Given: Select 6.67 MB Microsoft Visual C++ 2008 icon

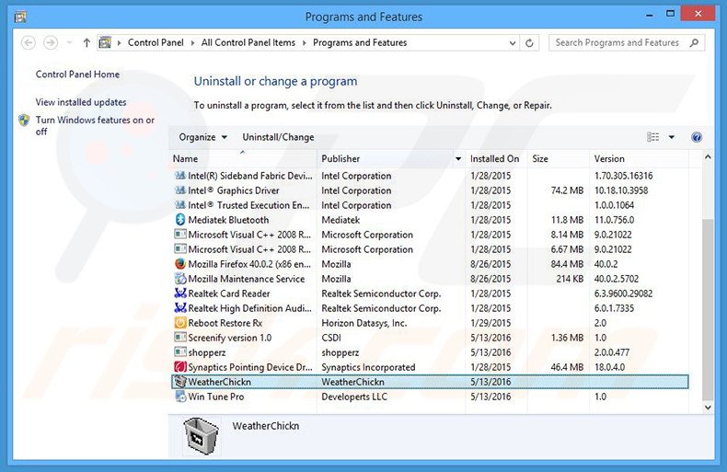Looking at the screenshot, I should tap(179, 249).
